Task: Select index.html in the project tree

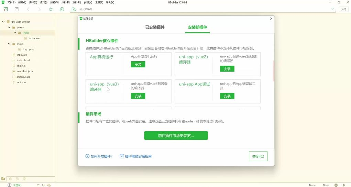Action: click(x=23, y=60)
